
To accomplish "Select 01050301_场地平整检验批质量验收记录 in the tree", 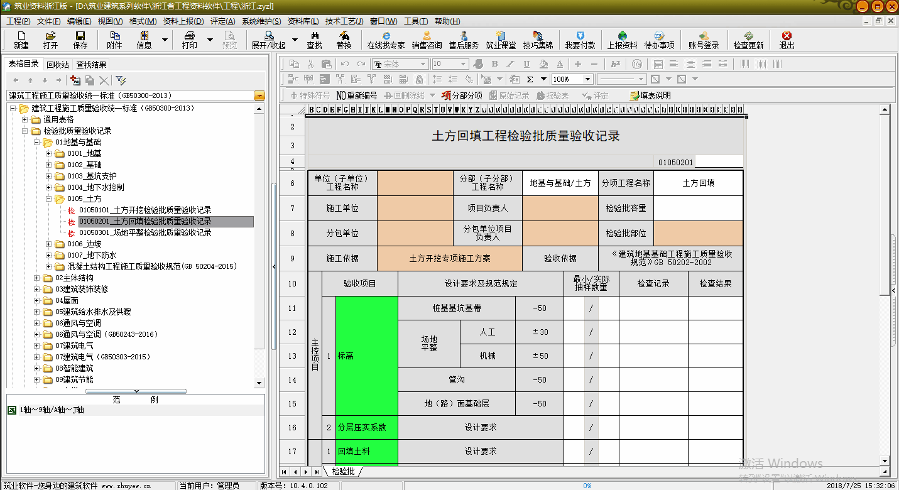I will pos(145,232).
